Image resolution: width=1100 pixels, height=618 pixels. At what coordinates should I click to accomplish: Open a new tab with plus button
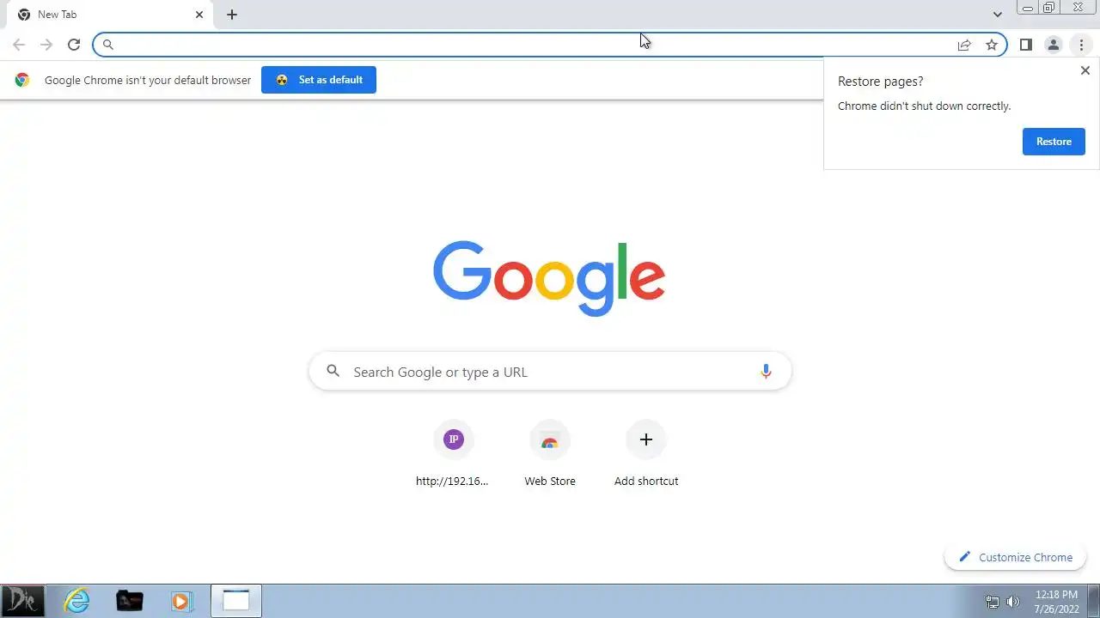(x=232, y=15)
